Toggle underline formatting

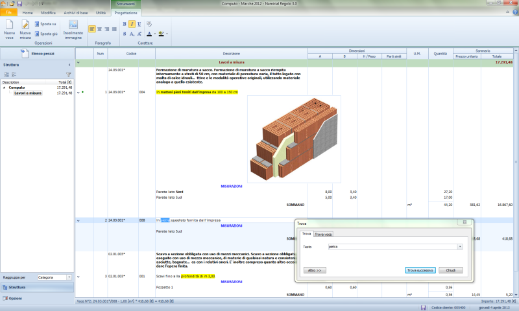point(139,24)
